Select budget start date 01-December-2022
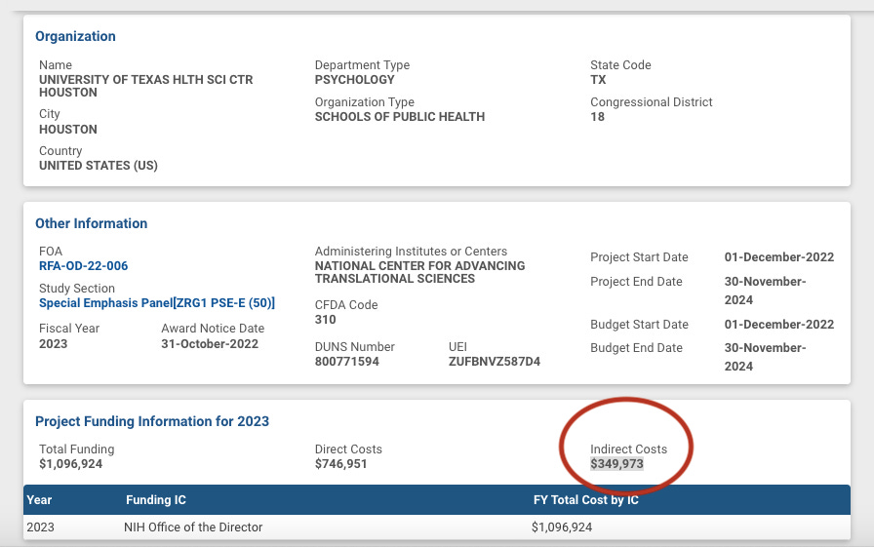Image resolution: width=874 pixels, height=547 pixels. coord(779,324)
